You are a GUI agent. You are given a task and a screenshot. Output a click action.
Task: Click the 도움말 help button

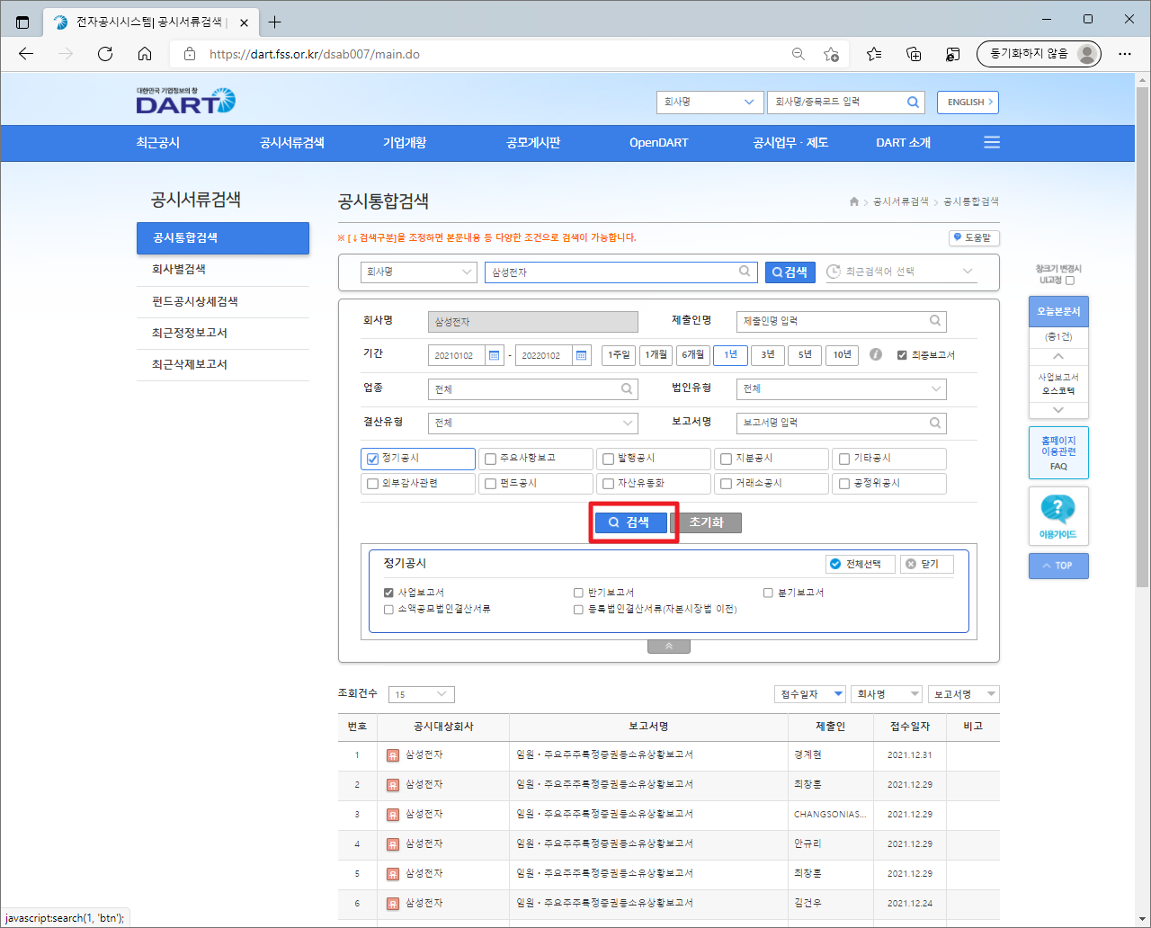[974, 238]
